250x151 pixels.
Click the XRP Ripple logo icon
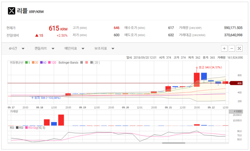pyautogui.click(x=12, y=11)
